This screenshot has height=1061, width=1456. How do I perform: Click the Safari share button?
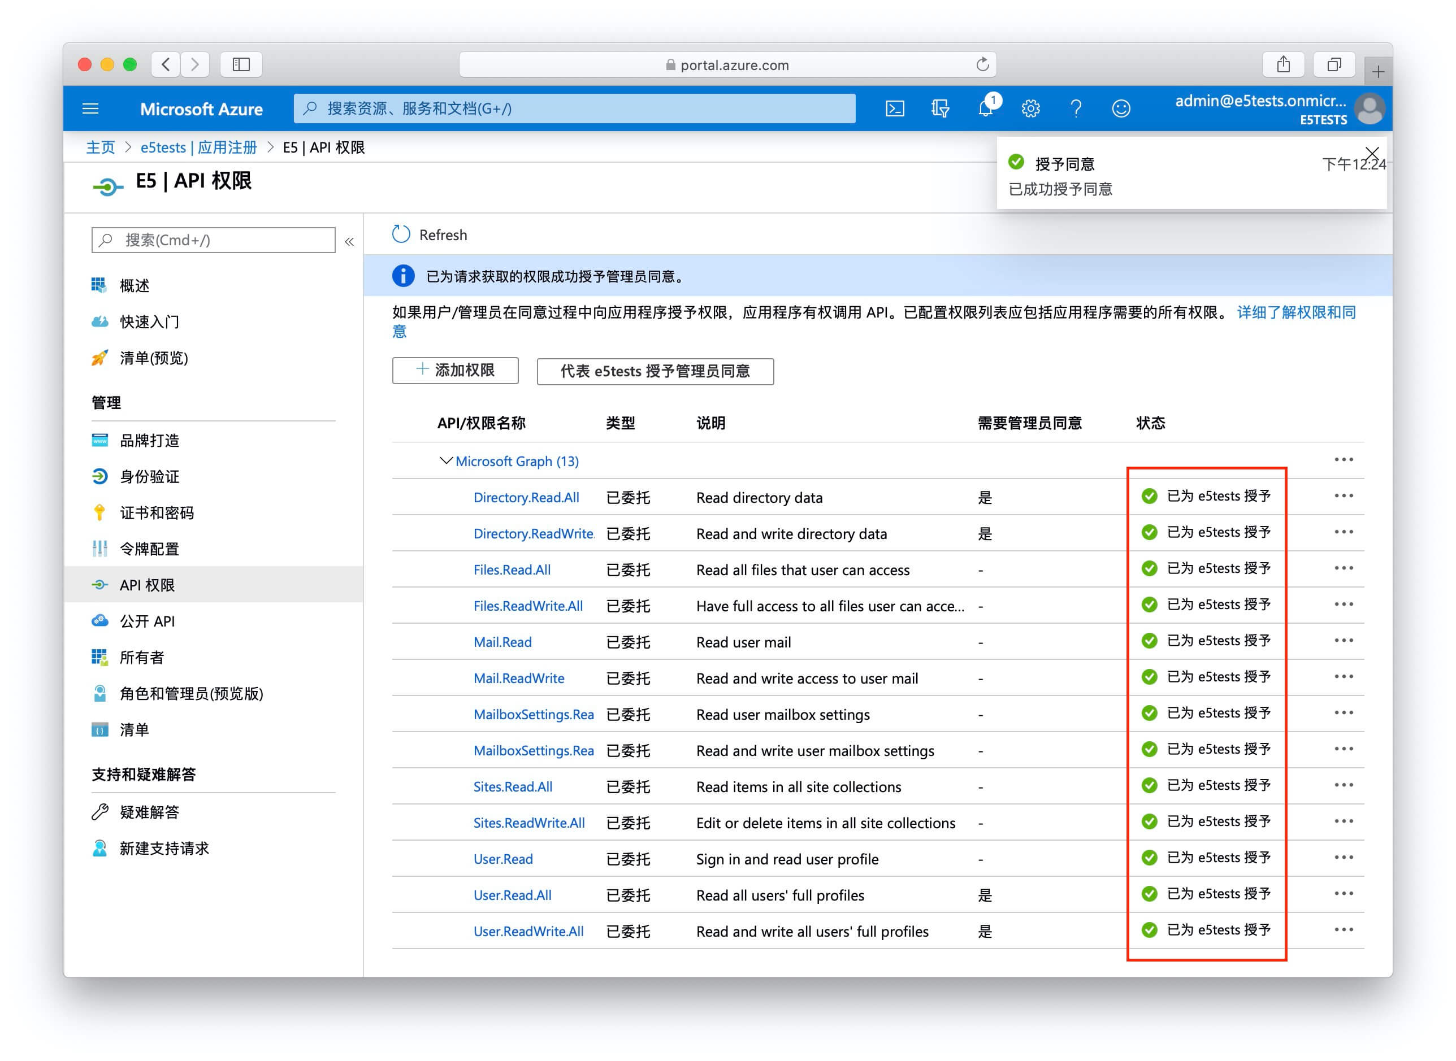pos(1283,64)
